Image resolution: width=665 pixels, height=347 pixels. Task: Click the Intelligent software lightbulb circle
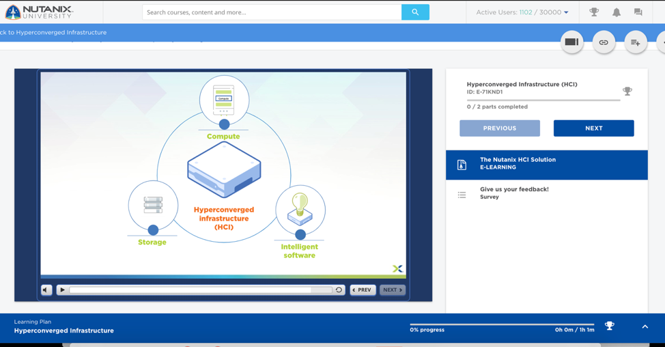300,210
